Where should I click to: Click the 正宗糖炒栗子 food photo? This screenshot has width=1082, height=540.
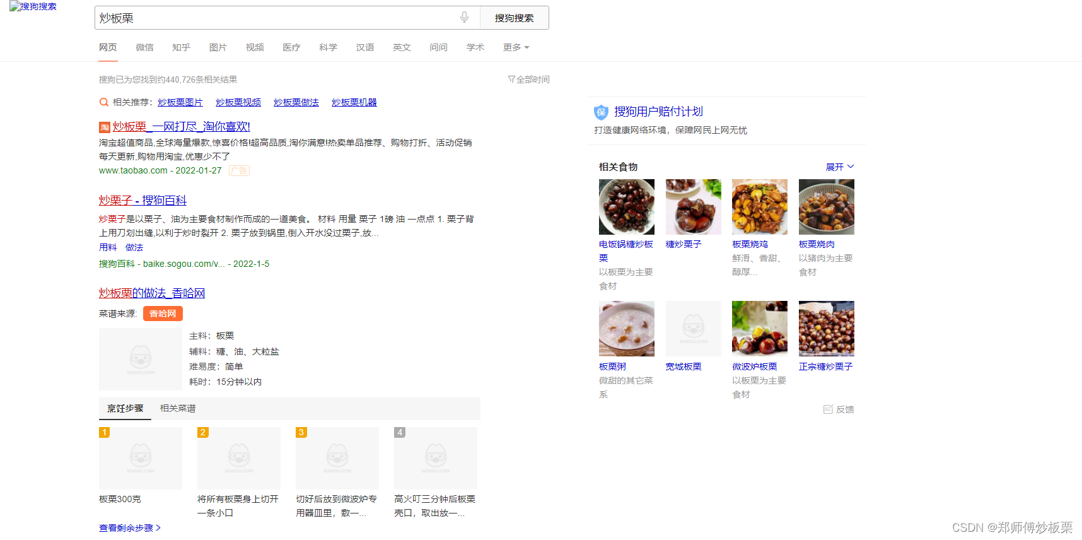coord(827,329)
